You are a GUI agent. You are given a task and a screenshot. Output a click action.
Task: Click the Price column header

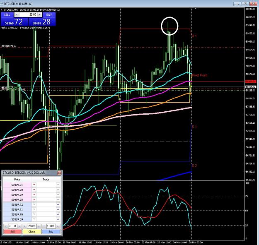coord(17,179)
